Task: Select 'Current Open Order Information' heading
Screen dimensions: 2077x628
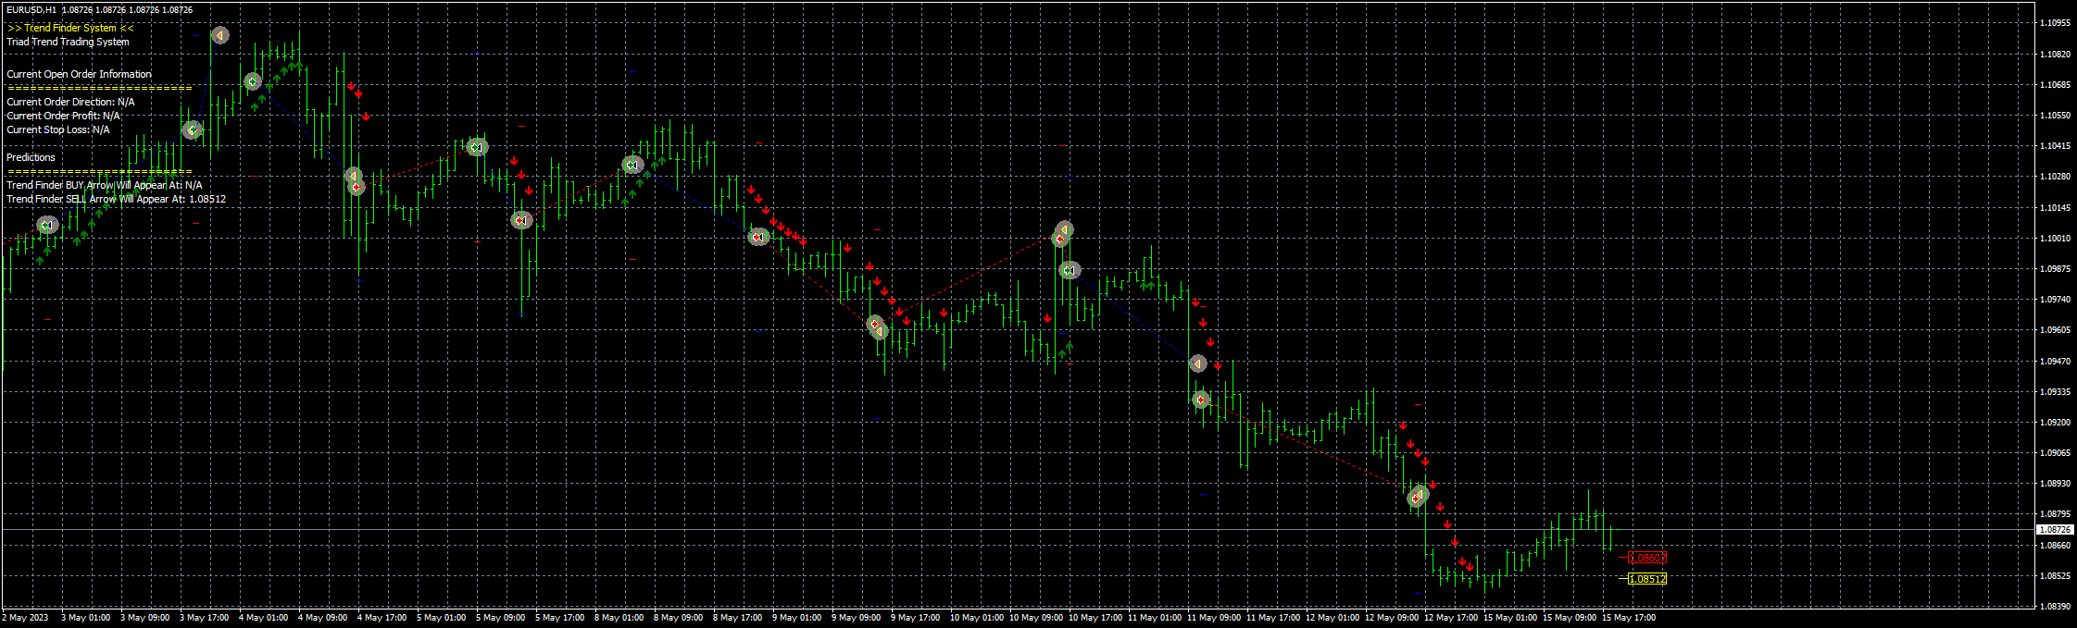Action: (x=79, y=74)
